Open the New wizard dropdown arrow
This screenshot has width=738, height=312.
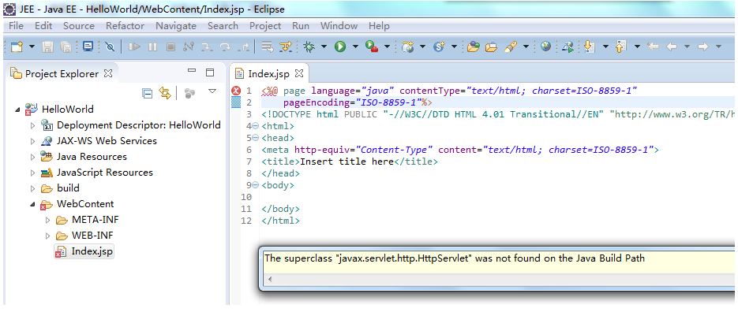pos(32,46)
